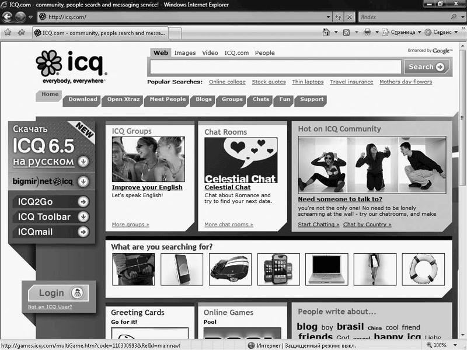
Task: Click the Chat by Country link
Action: click(x=367, y=225)
